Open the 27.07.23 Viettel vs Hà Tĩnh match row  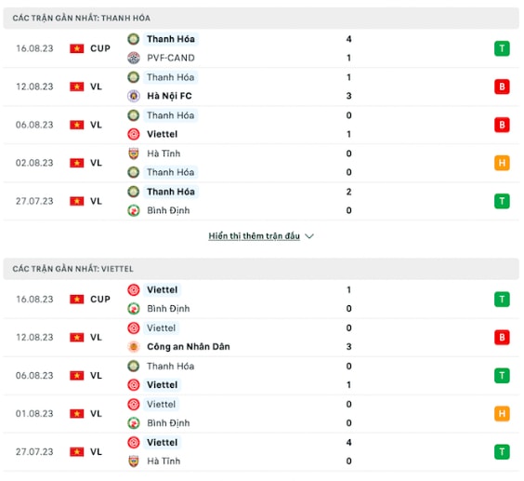[261, 452]
